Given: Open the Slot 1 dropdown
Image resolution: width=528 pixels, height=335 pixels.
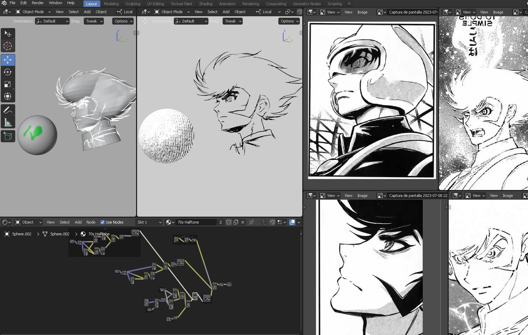Looking at the screenshot, I should [149, 222].
